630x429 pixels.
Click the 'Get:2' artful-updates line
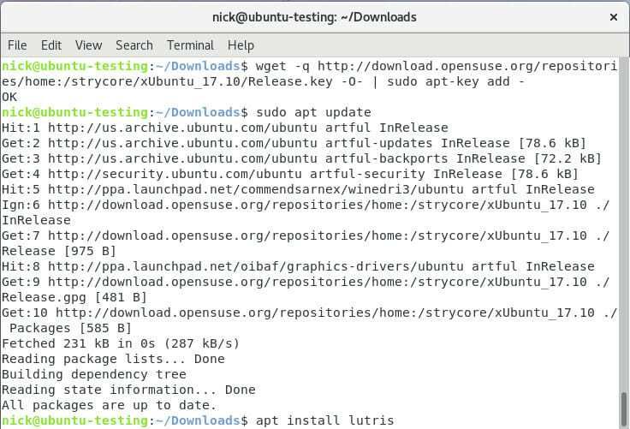(x=294, y=143)
